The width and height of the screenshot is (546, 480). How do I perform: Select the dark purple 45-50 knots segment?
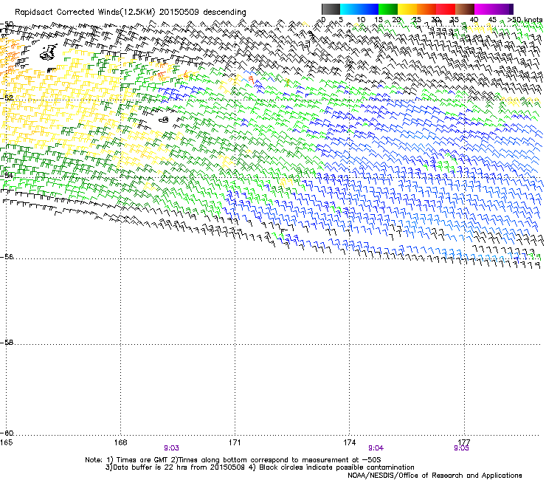(x=503, y=9)
